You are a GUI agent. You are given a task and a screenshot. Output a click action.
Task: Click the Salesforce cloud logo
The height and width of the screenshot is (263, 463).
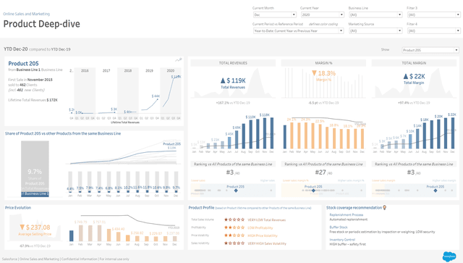[449, 256]
